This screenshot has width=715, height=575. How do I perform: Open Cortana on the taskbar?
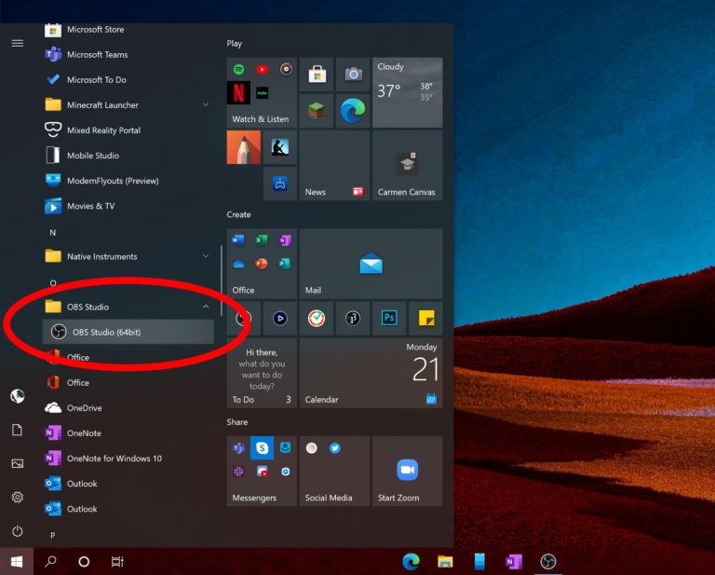[x=84, y=561]
